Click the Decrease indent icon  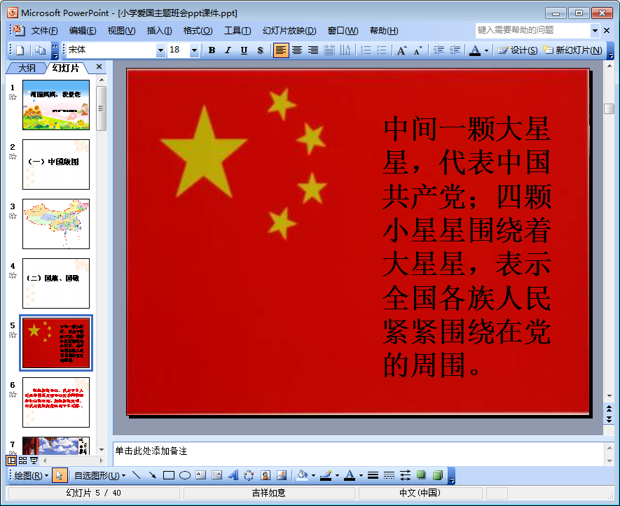click(x=439, y=50)
